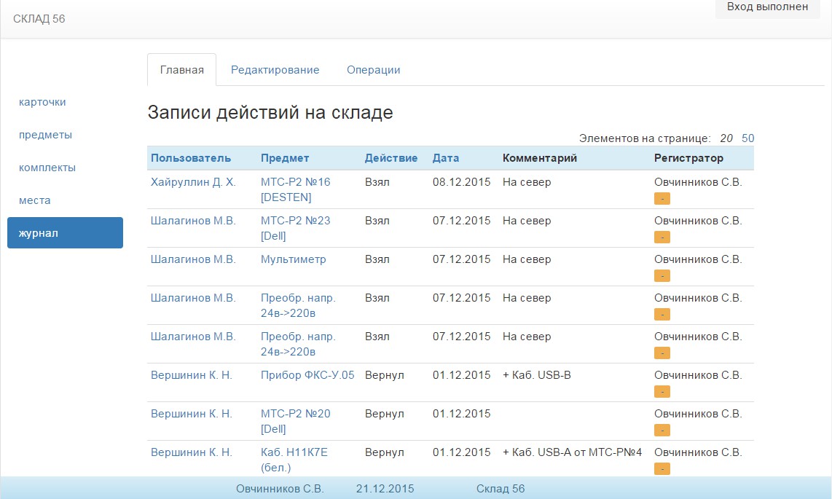Open item МТС-Р2 №20 [Dell]
The height and width of the screenshot is (499, 832).
[296, 421]
